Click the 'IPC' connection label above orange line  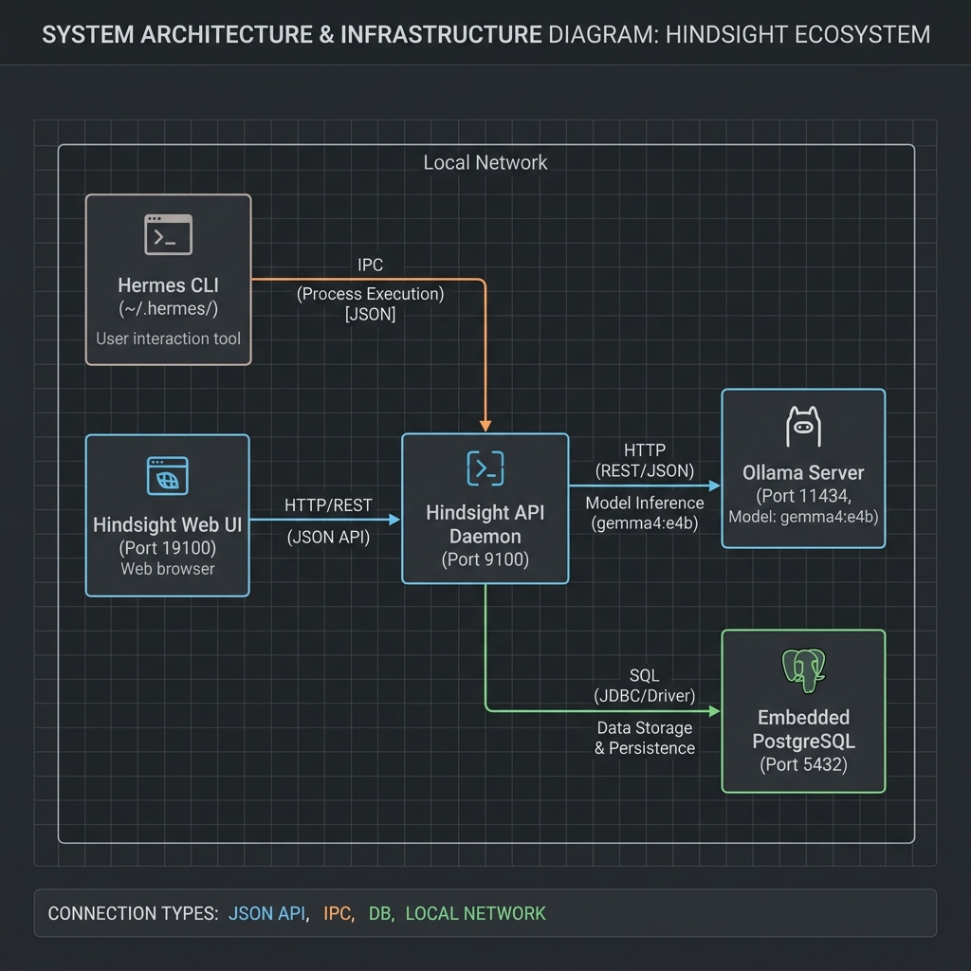point(371,265)
